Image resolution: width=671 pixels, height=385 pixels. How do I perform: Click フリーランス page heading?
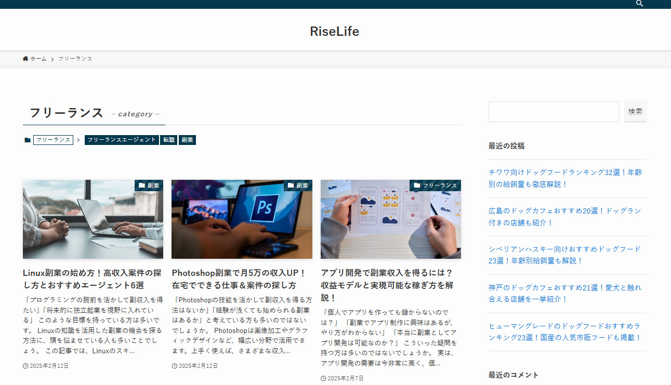point(67,113)
